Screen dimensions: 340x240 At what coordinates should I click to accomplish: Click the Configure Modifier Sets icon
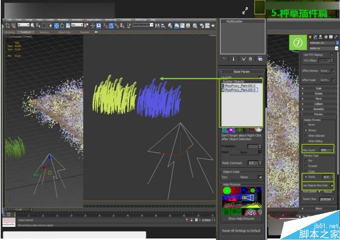260,59
